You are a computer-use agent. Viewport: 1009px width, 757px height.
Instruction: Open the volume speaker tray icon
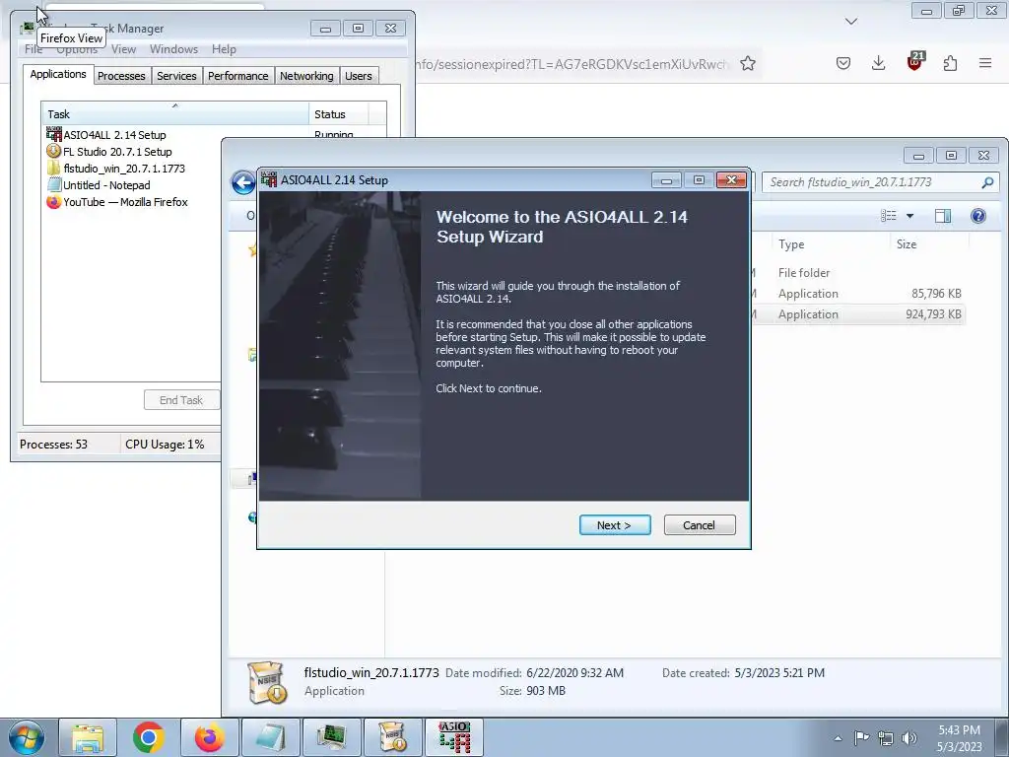click(908, 738)
